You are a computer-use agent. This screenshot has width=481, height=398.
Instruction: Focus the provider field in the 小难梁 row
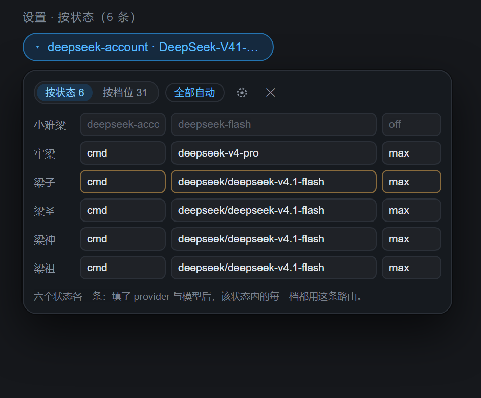point(123,124)
